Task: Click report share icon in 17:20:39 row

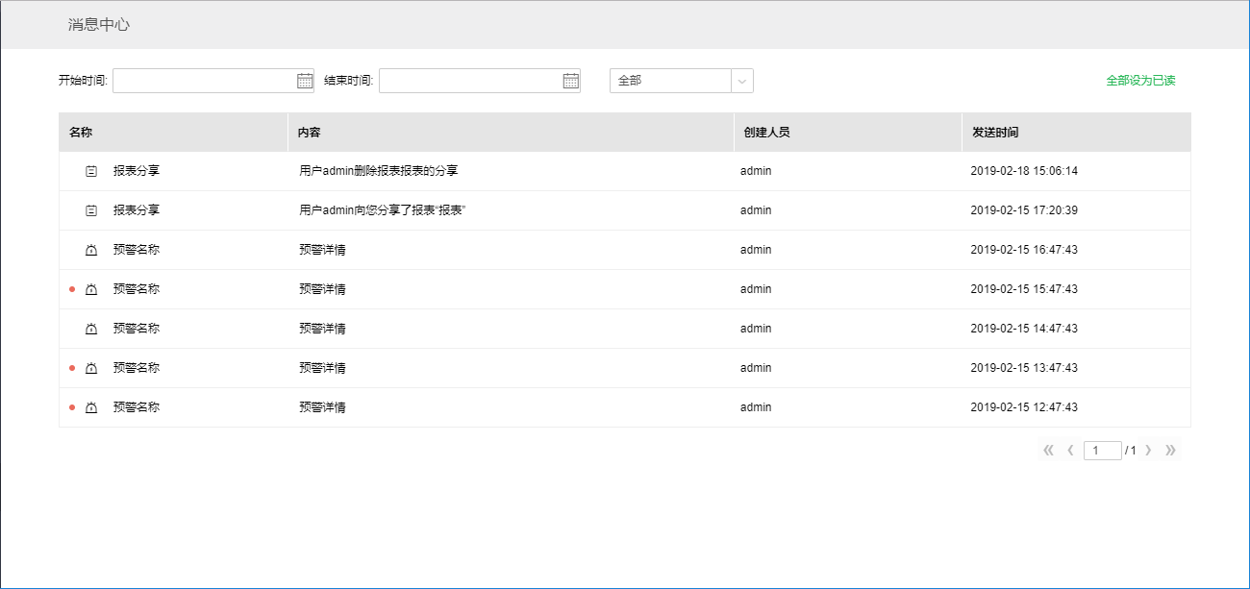Action: pos(91,210)
